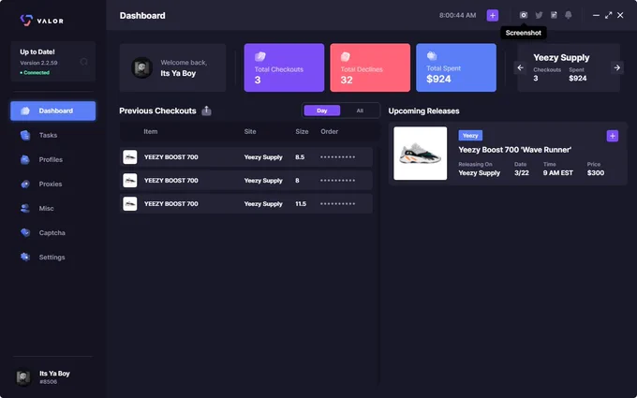Show previous site with left arrow
Screen dimensions: 637x398
pos(521,67)
